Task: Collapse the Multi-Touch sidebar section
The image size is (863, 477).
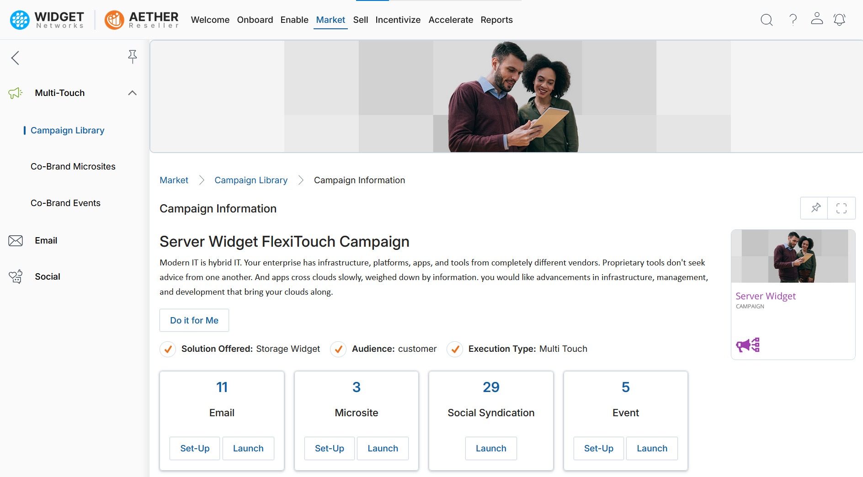Action: tap(132, 93)
